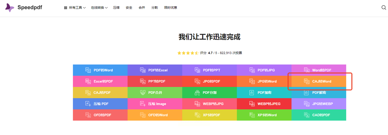Expand the 所有工具 dropdown menu
This screenshot has width=388, height=135.
[75, 8]
